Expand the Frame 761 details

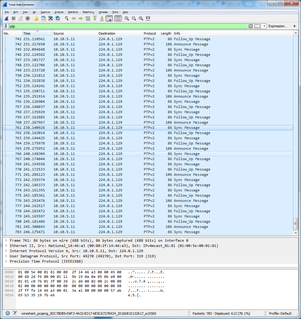(6, 240)
